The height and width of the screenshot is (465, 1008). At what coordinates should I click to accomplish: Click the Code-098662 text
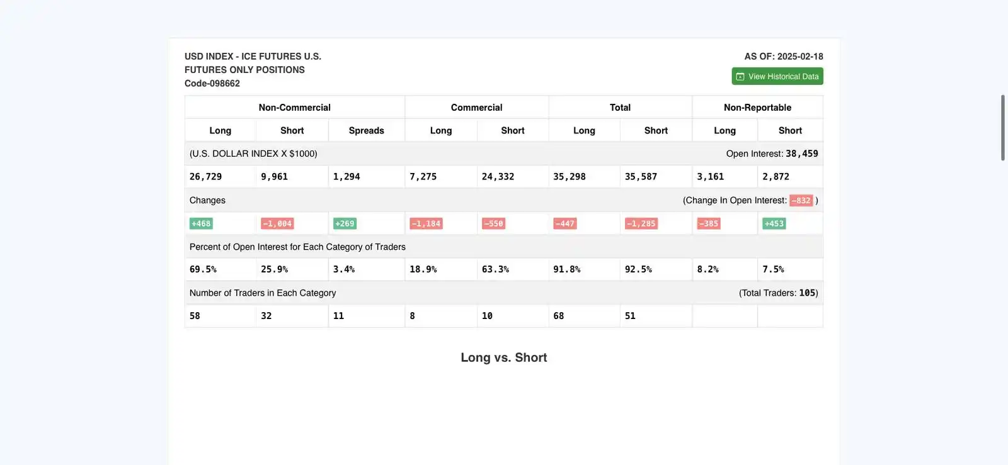212,84
